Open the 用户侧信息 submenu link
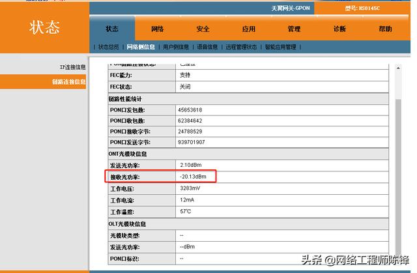The image size is (417, 273). pyautogui.click(x=176, y=47)
